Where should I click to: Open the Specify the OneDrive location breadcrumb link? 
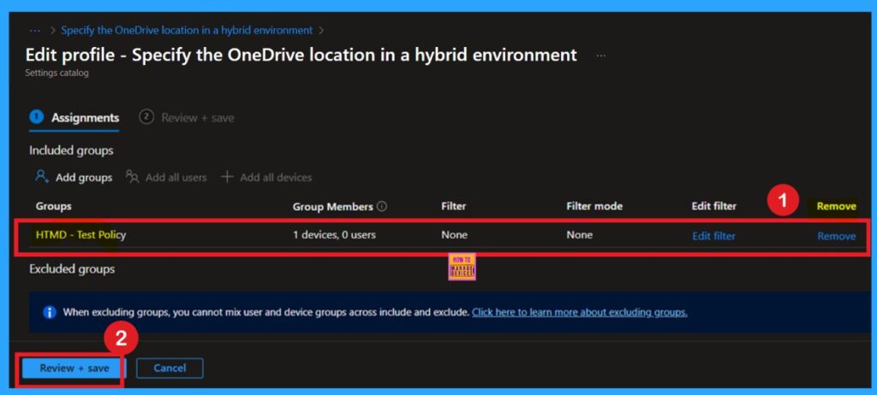(187, 30)
